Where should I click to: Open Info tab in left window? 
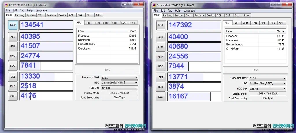[x=98, y=15]
